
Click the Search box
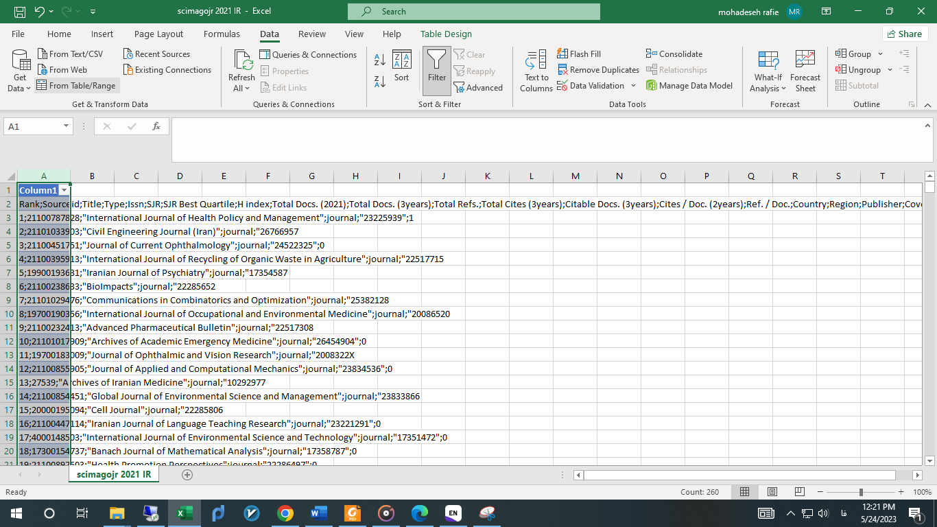pyautogui.click(x=473, y=12)
